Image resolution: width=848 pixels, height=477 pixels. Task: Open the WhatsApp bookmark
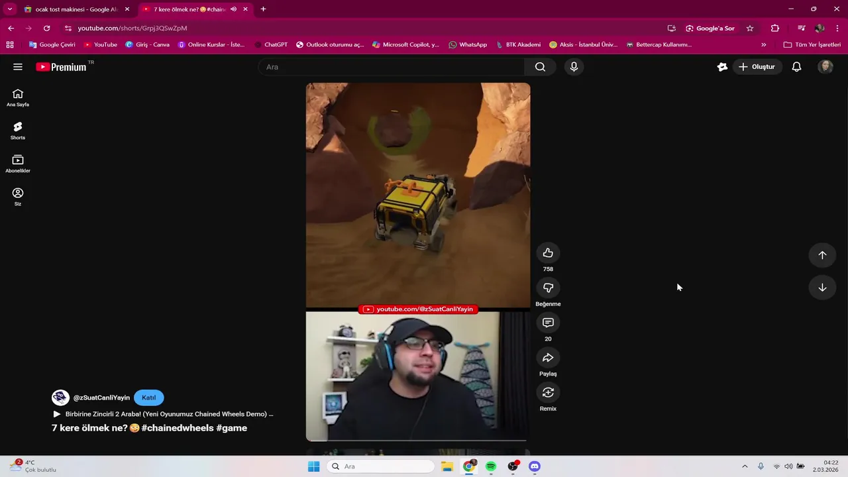468,44
